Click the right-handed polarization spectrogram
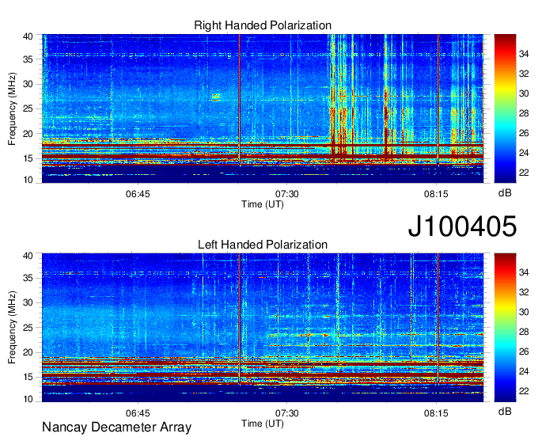 click(x=263, y=108)
